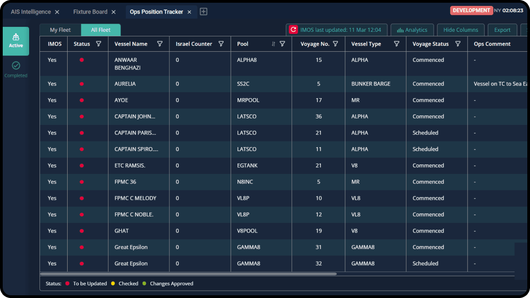Click voyage number 36
This screenshot has height=298, width=530.
tap(318, 116)
